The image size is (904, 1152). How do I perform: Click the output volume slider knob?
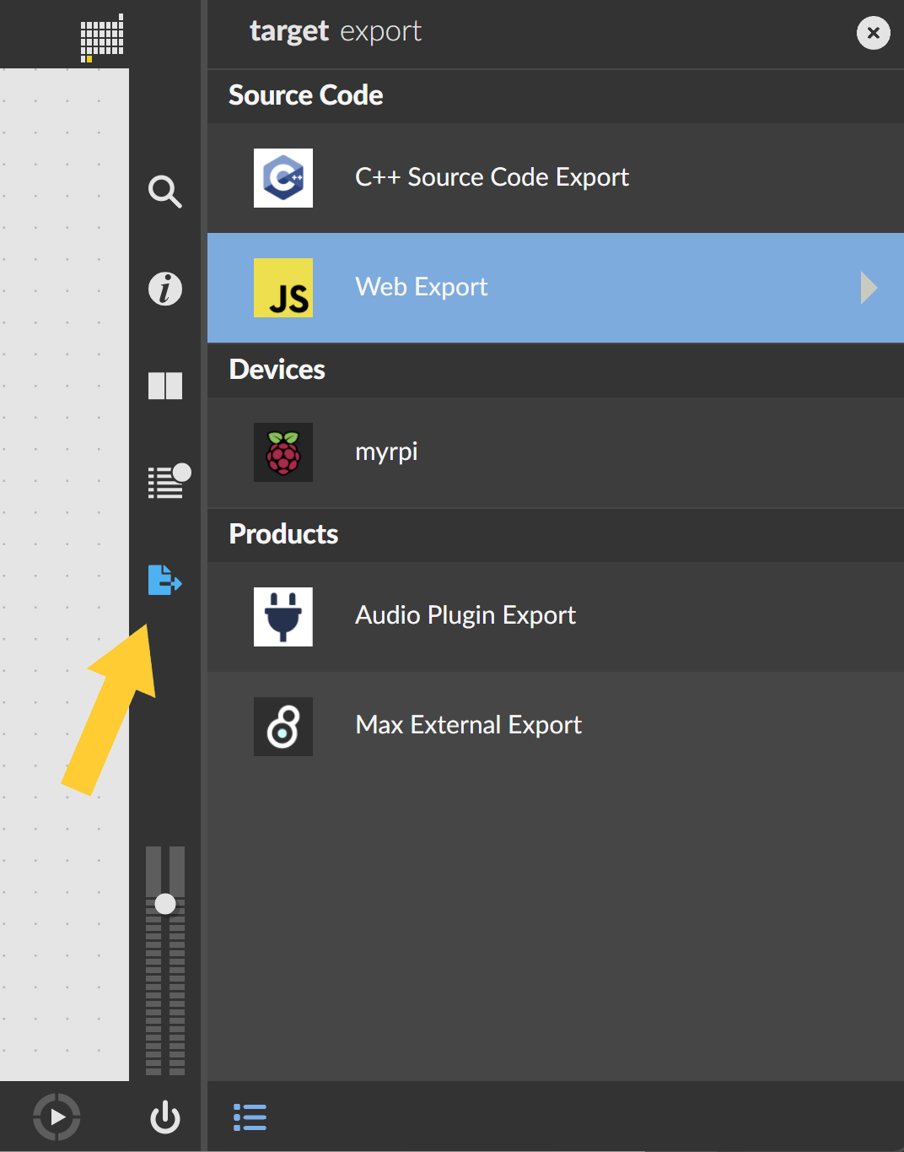tap(165, 904)
